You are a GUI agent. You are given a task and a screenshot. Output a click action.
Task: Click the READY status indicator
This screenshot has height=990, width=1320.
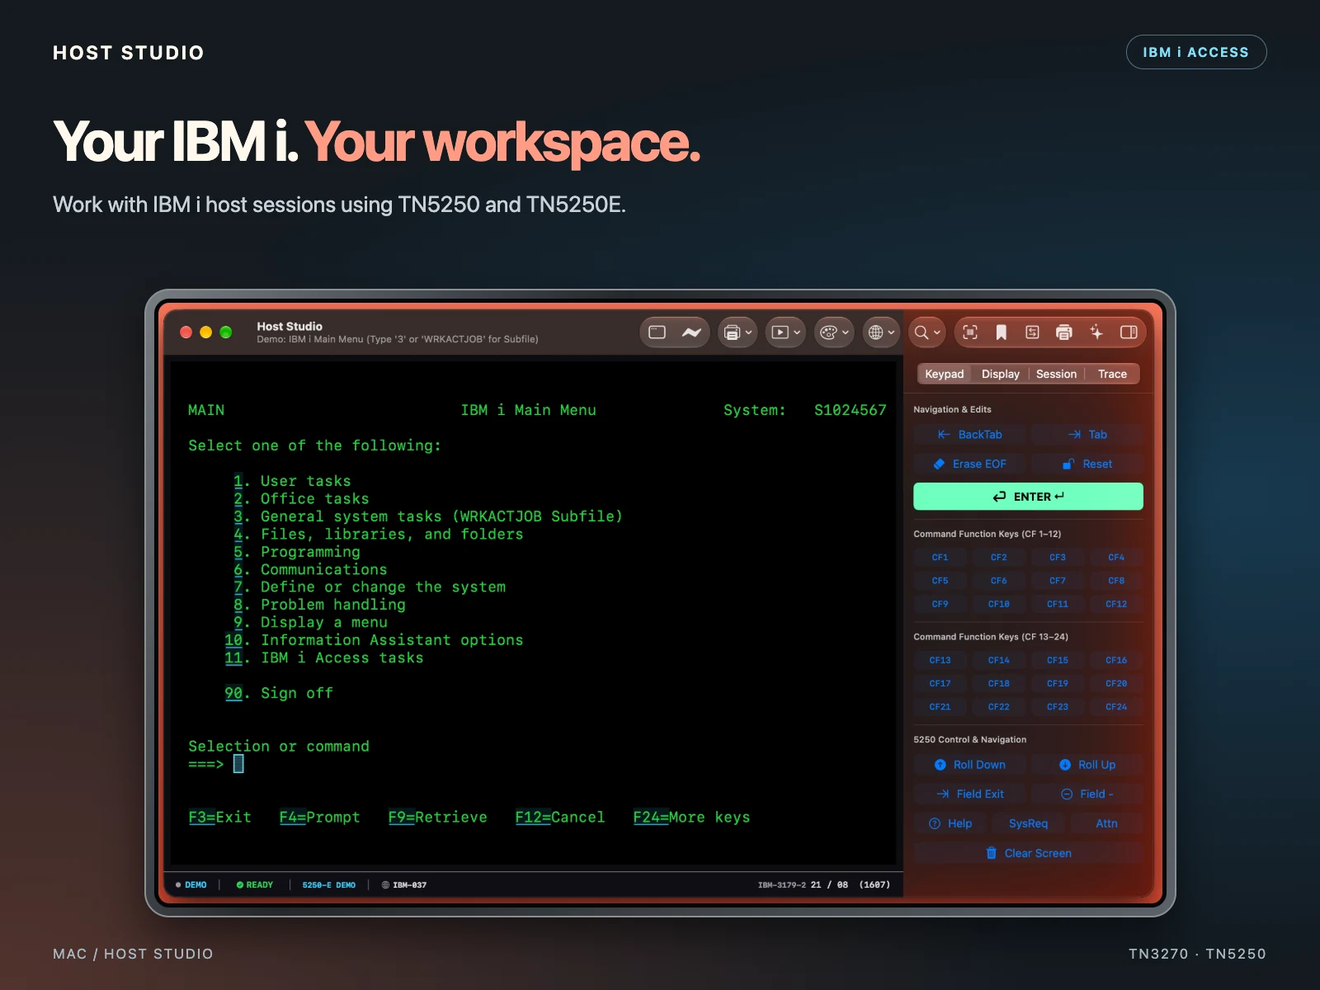coord(254,885)
